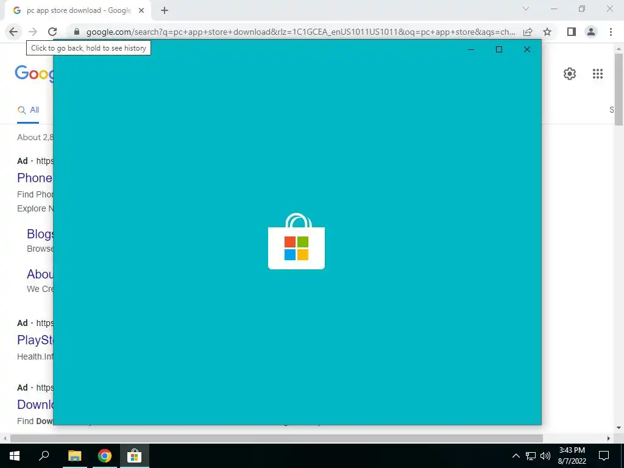The height and width of the screenshot is (468, 624).
Task: Share this page via the share icon
Action: click(x=528, y=32)
